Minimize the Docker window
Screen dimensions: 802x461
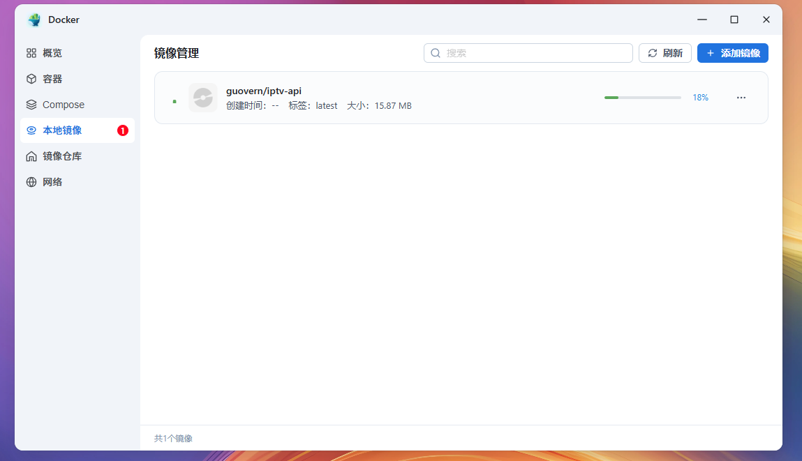tap(702, 20)
